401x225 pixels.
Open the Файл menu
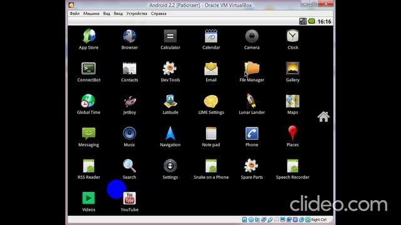pos(75,14)
